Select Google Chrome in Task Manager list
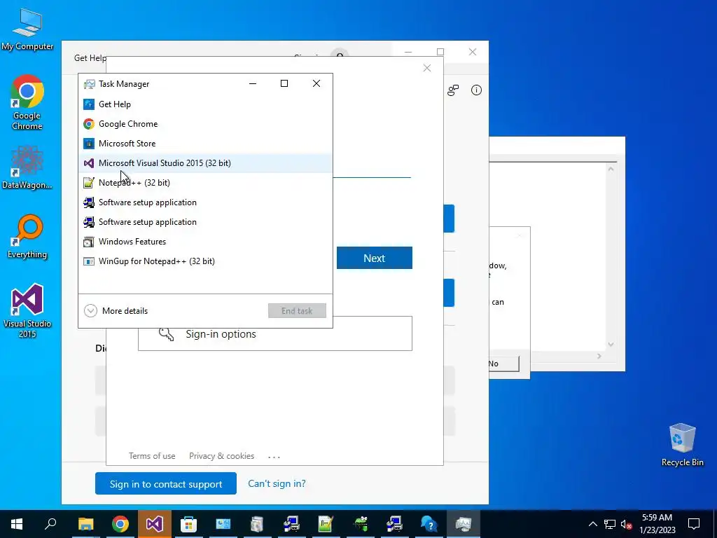Viewport: 717px width, 538px height. pyautogui.click(x=205, y=124)
